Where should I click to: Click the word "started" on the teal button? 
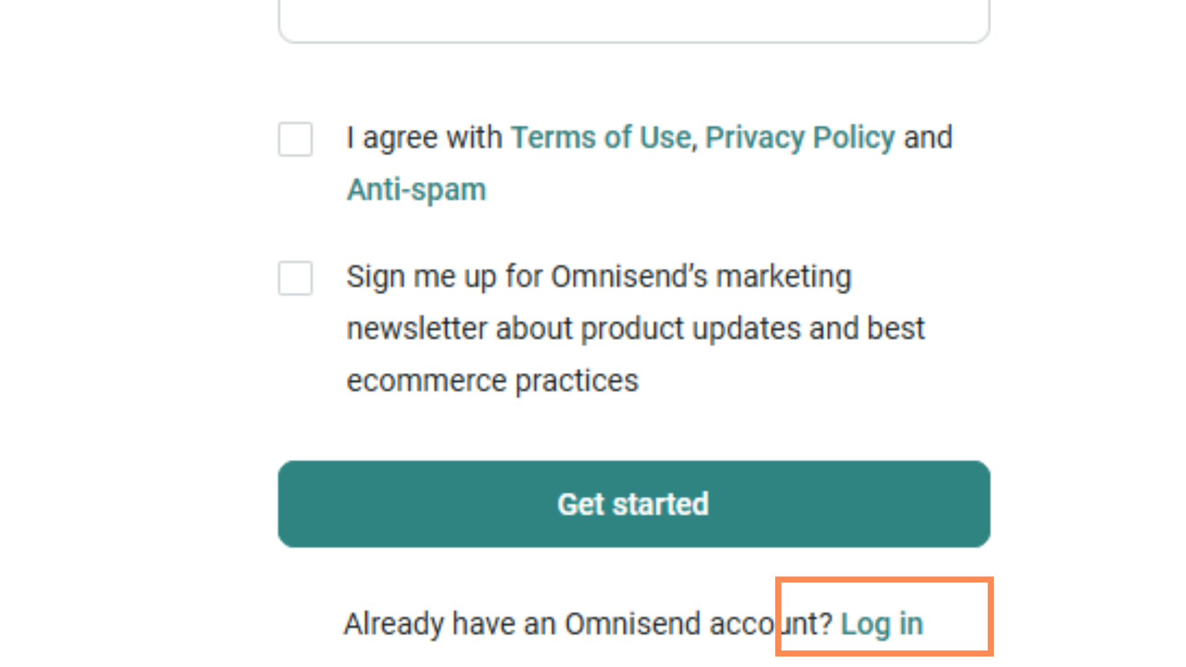tap(660, 505)
